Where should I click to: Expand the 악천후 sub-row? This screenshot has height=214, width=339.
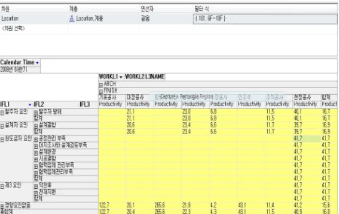[36, 186]
